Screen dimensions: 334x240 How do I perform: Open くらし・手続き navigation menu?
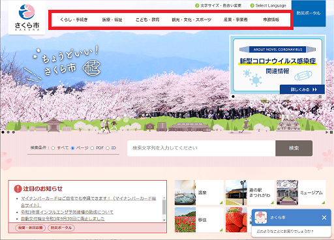[74, 20]
